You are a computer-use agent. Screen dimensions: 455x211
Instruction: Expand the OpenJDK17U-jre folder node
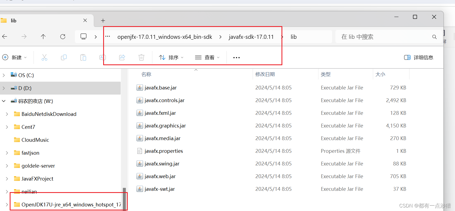[x=7, y=205]
